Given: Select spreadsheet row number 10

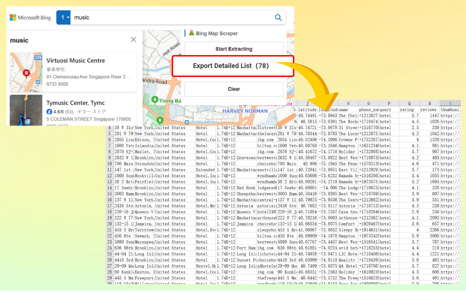Looking at the screenshot, I should click(x=109, y=164).
